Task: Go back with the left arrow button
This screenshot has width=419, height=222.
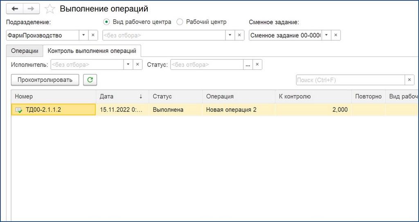Action: click(x=15, y=9)
